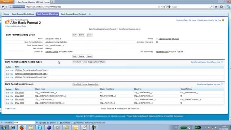Viewport: 231px width, 130px height.
Task: Click the Encontrar find text field
Action: pos(24,123)
